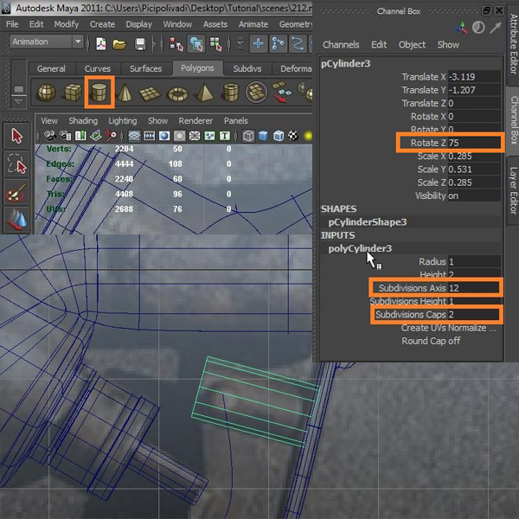Open the Modify menu
519x519 pixels.
point(67,24)
